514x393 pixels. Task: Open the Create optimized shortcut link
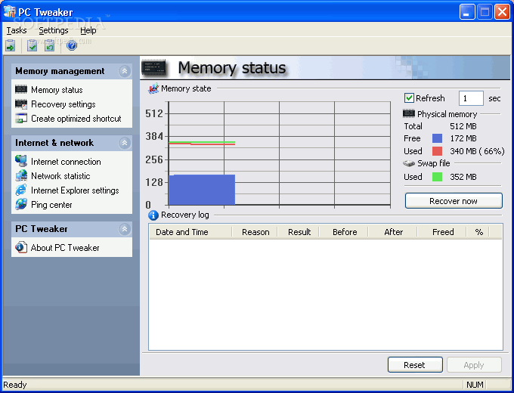tap(76, 119)
